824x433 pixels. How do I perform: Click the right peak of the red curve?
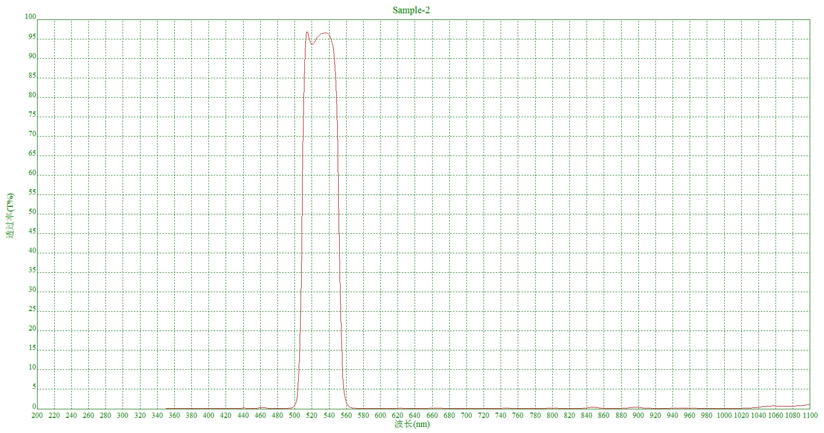pos(325,33)
